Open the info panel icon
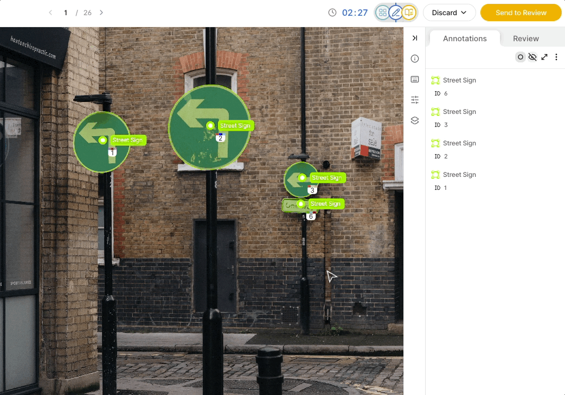 click(x=415, y=59)
